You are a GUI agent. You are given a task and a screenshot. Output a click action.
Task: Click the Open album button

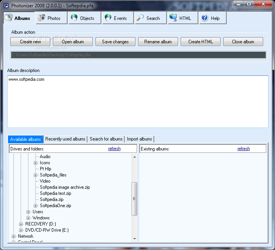click(x=73, y=42)
